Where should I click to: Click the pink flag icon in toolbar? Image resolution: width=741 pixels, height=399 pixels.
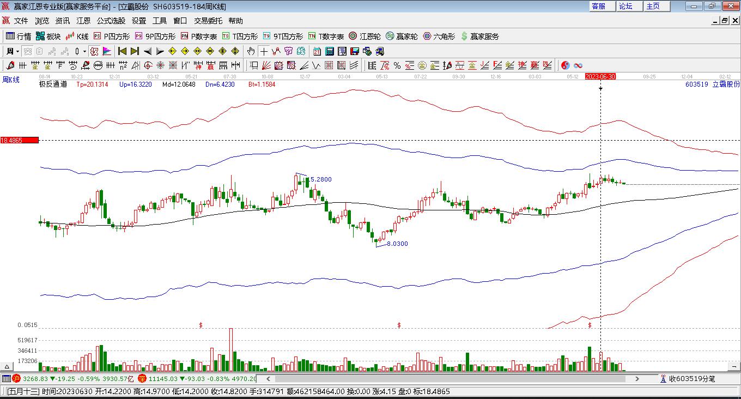(x=107, y=51)
